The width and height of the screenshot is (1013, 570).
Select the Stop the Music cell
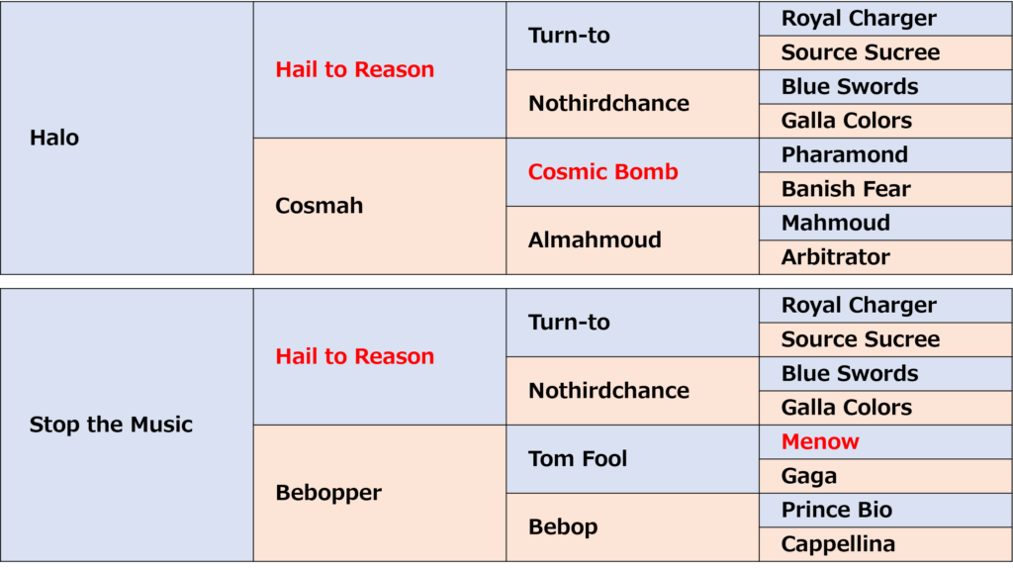tap(127, 425)
